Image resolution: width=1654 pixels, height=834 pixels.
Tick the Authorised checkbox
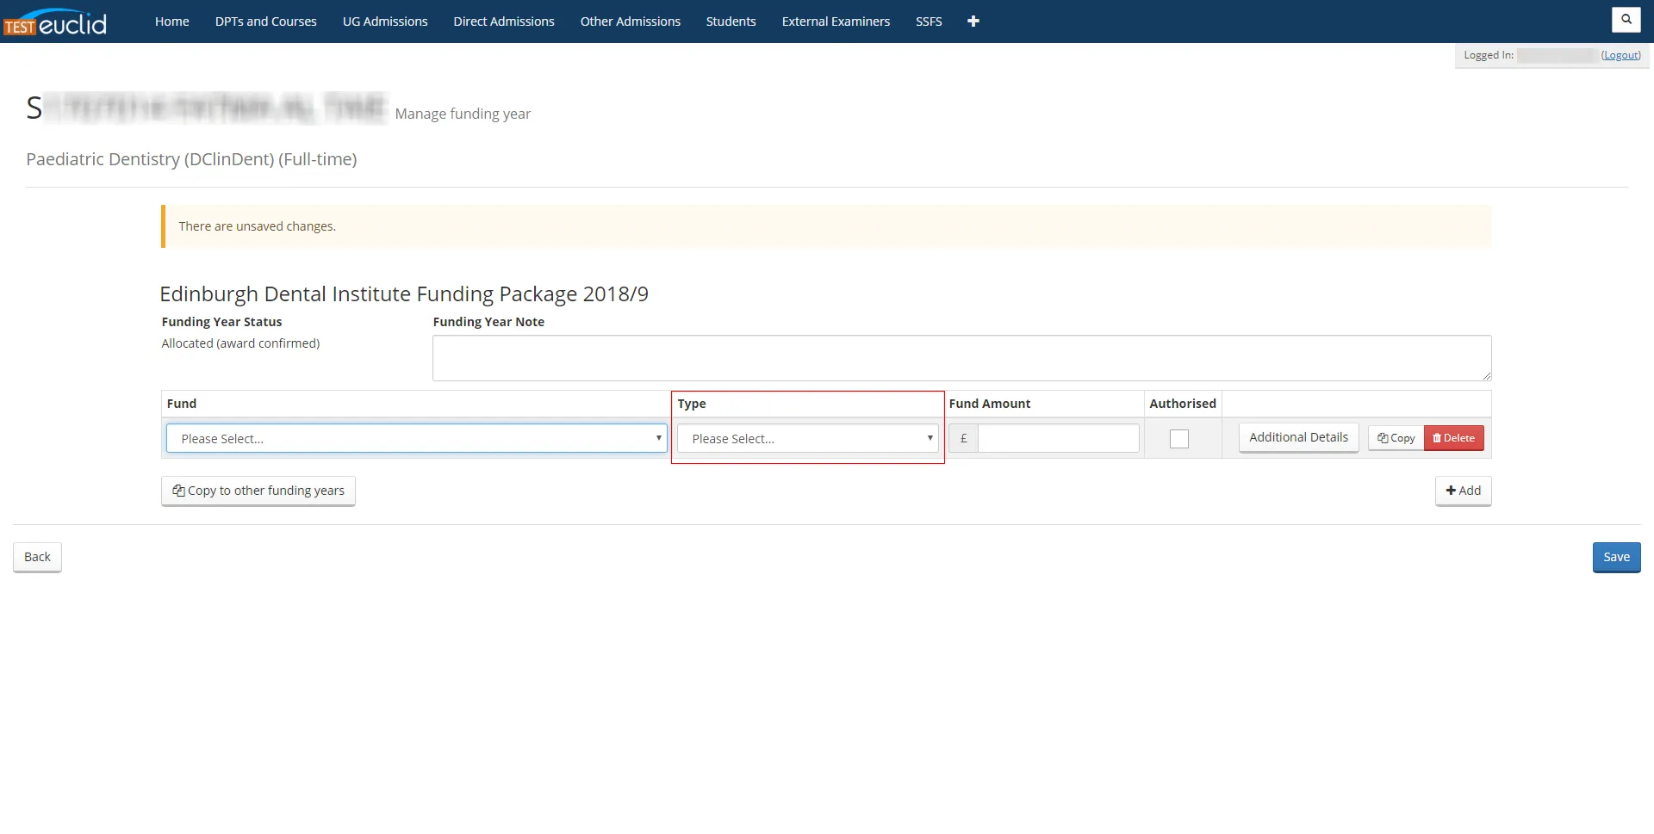click(x=1179, y=439)
